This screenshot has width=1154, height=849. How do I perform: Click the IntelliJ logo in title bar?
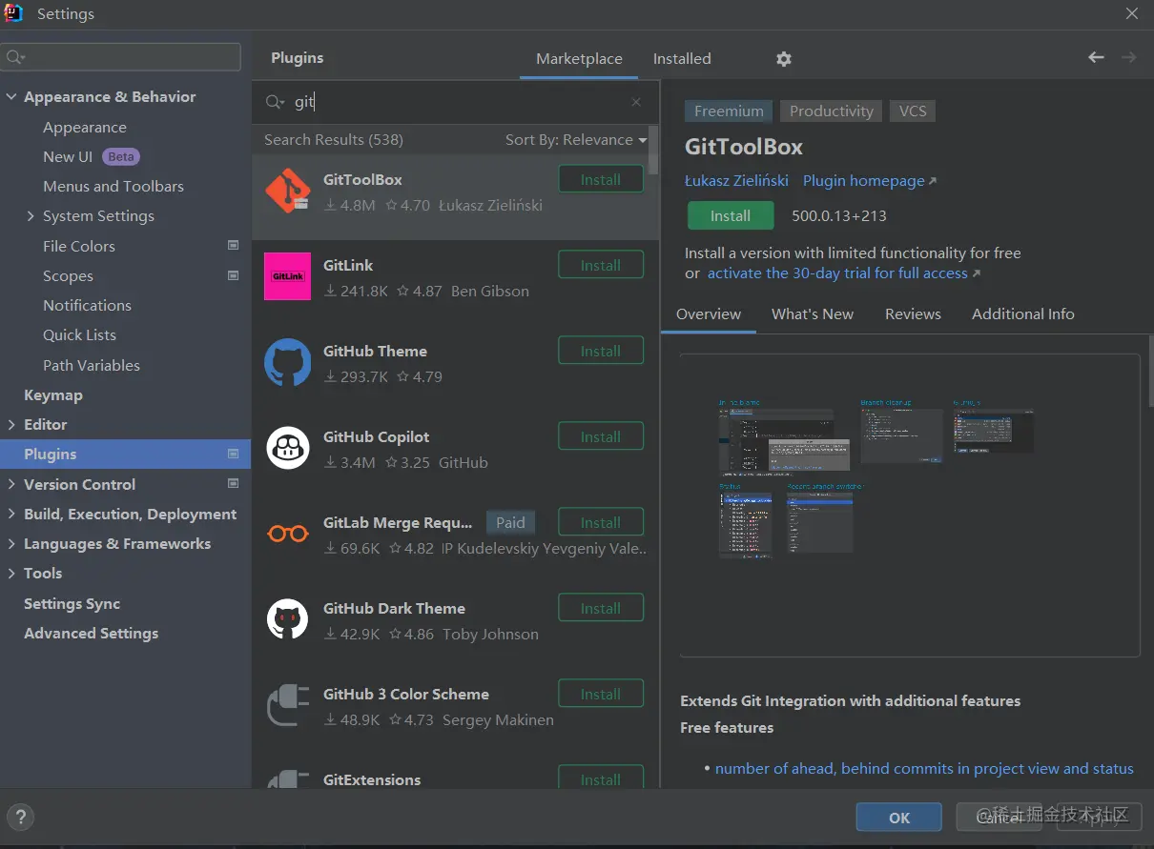tap(13, 13)
